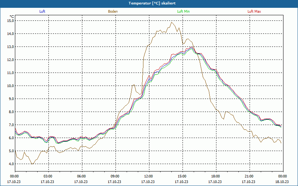
Task: Click the chart title 'Temperatur [°C] skaliert'
Action: pos(152,3)
